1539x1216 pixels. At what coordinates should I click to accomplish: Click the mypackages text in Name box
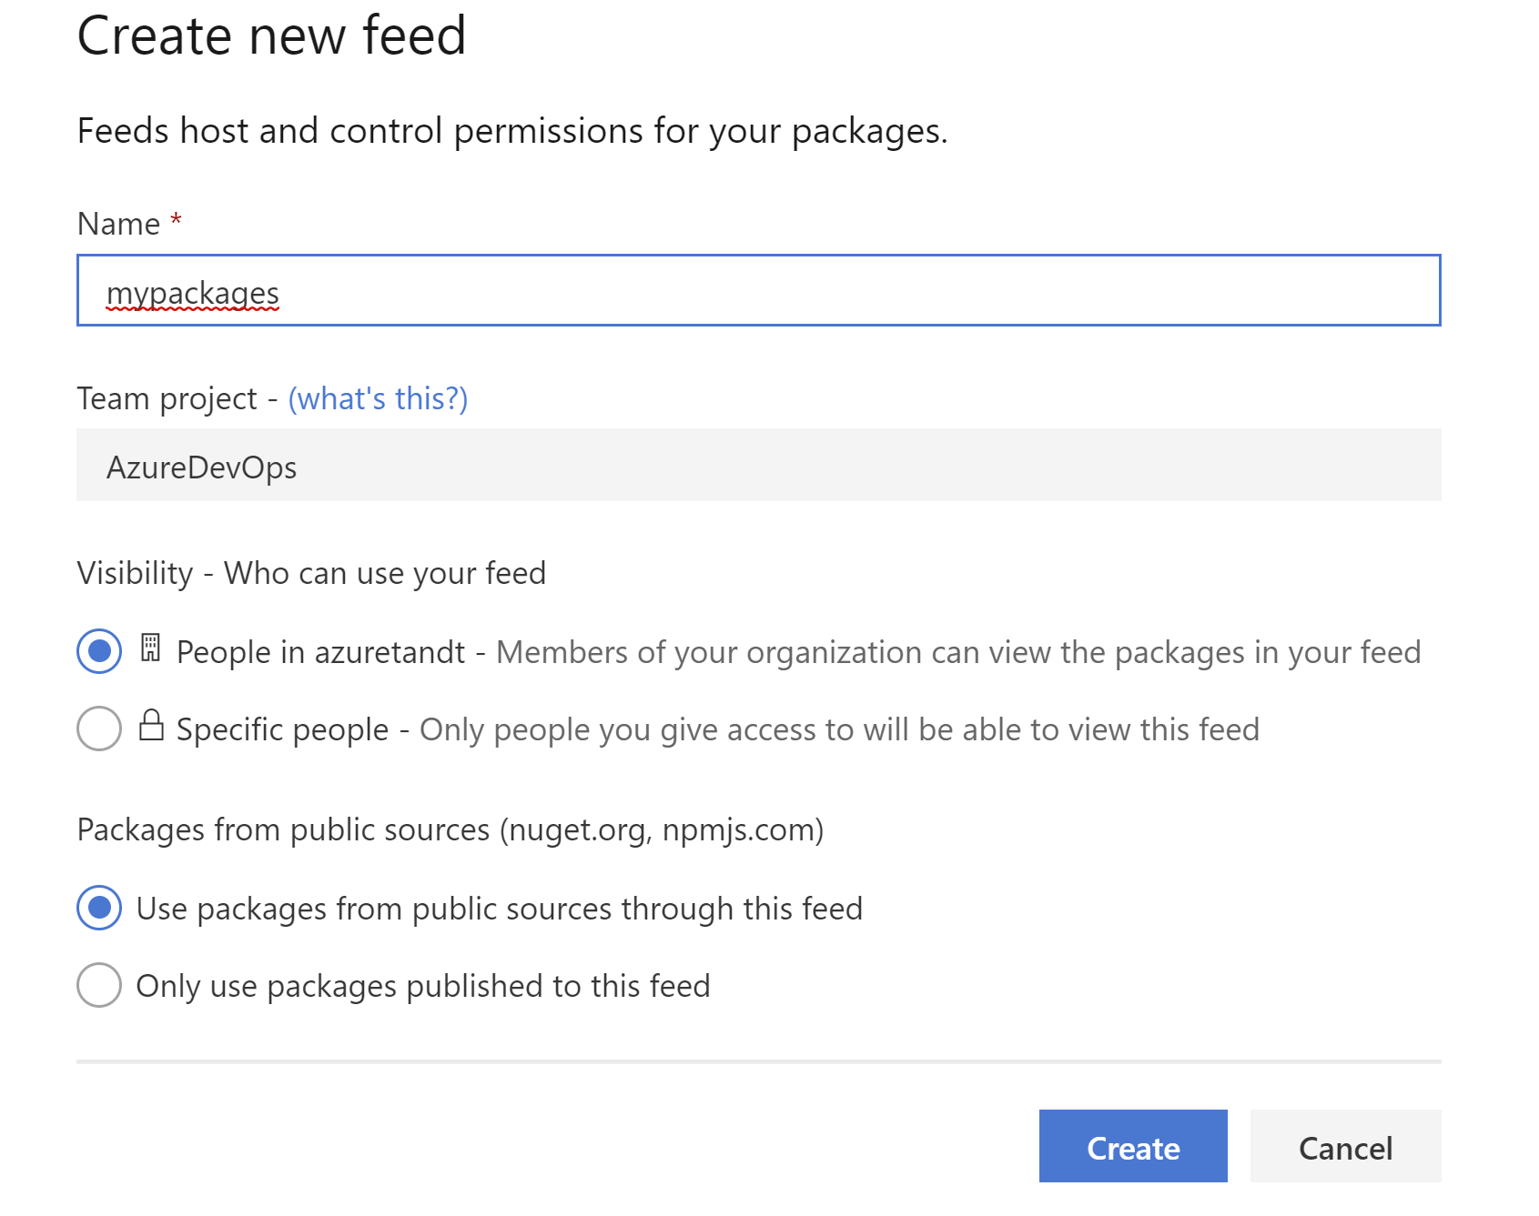click(193, 294)
